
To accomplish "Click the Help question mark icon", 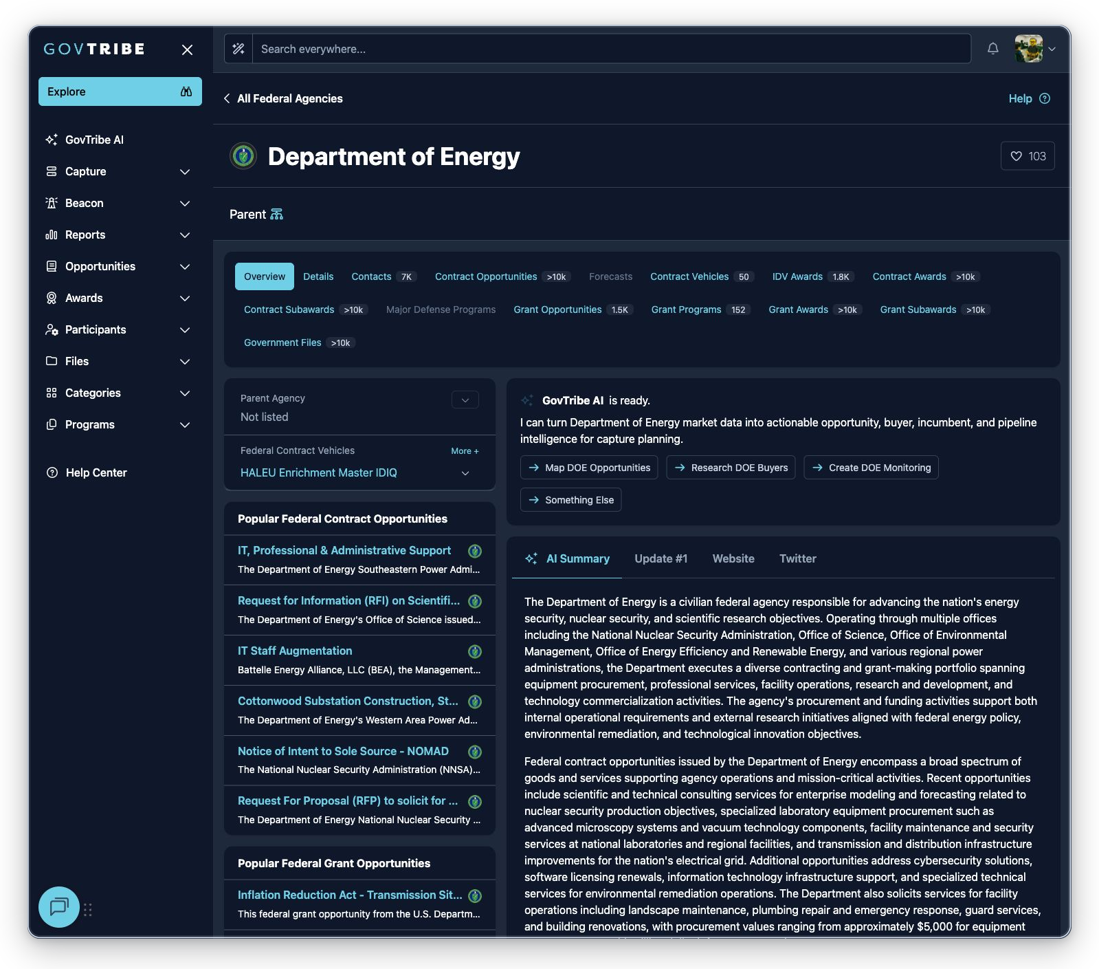I will click(1045, 98).
